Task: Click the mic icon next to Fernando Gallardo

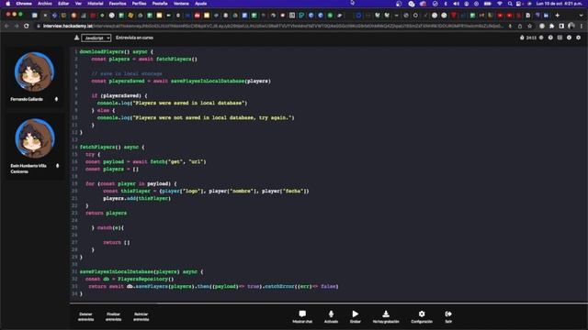Action: click(57, 99)
